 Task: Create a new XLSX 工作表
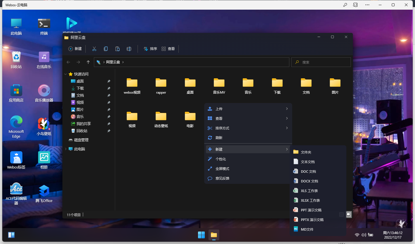[x=318, y=200]
